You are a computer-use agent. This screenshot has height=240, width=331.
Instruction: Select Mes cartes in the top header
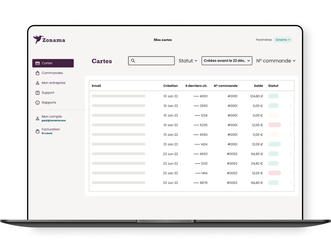pyautogui.click(x=163, y=40)
